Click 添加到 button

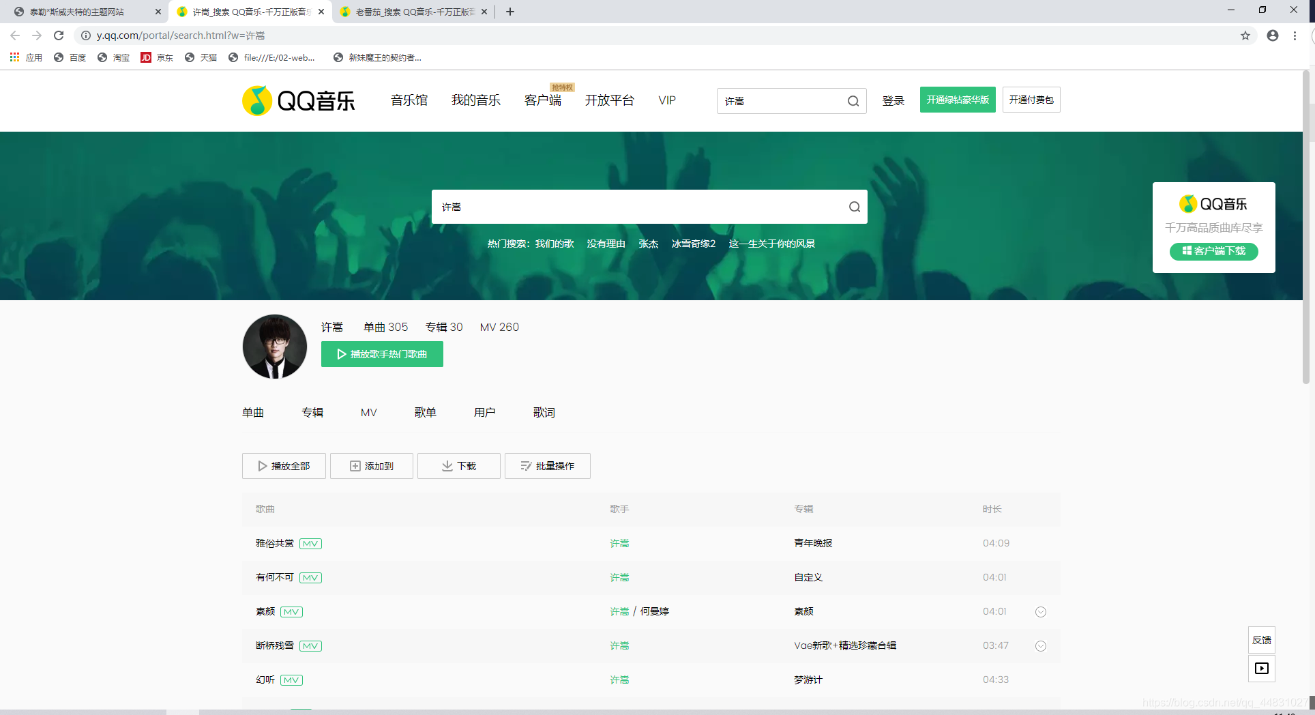point(372,466)
